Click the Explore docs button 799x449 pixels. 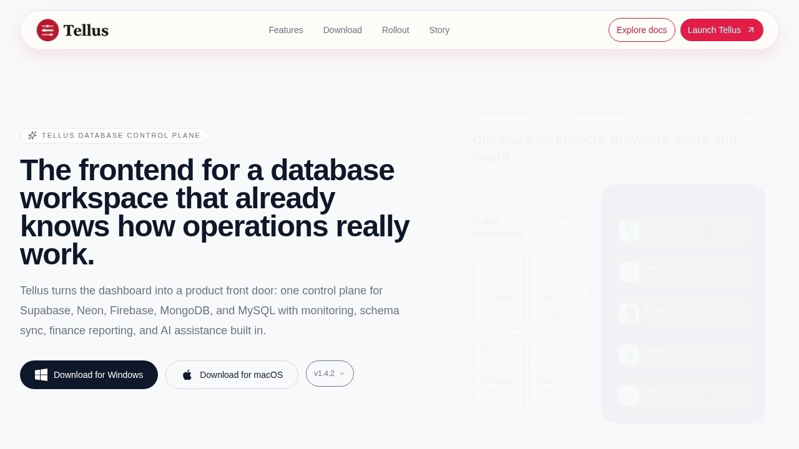point(642,30)
